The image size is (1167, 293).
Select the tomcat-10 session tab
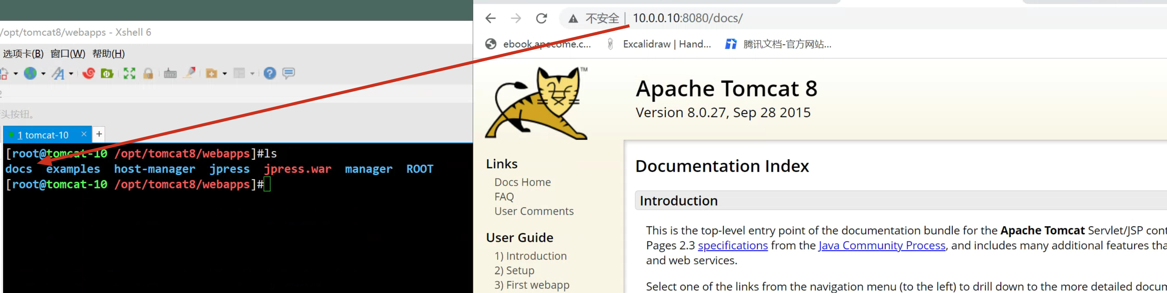point(43,135)
